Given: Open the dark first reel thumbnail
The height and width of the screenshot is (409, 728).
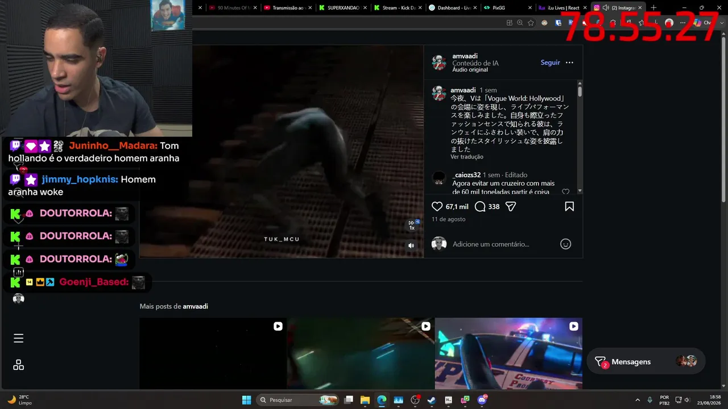Looking at the screenshot, I should (213, 353).
